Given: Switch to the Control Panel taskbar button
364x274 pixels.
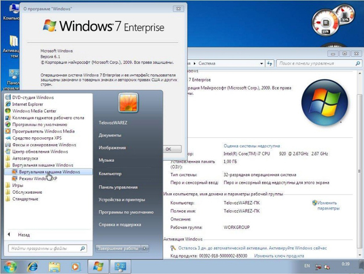Looking at the screenshot, I should click(120, 267).
